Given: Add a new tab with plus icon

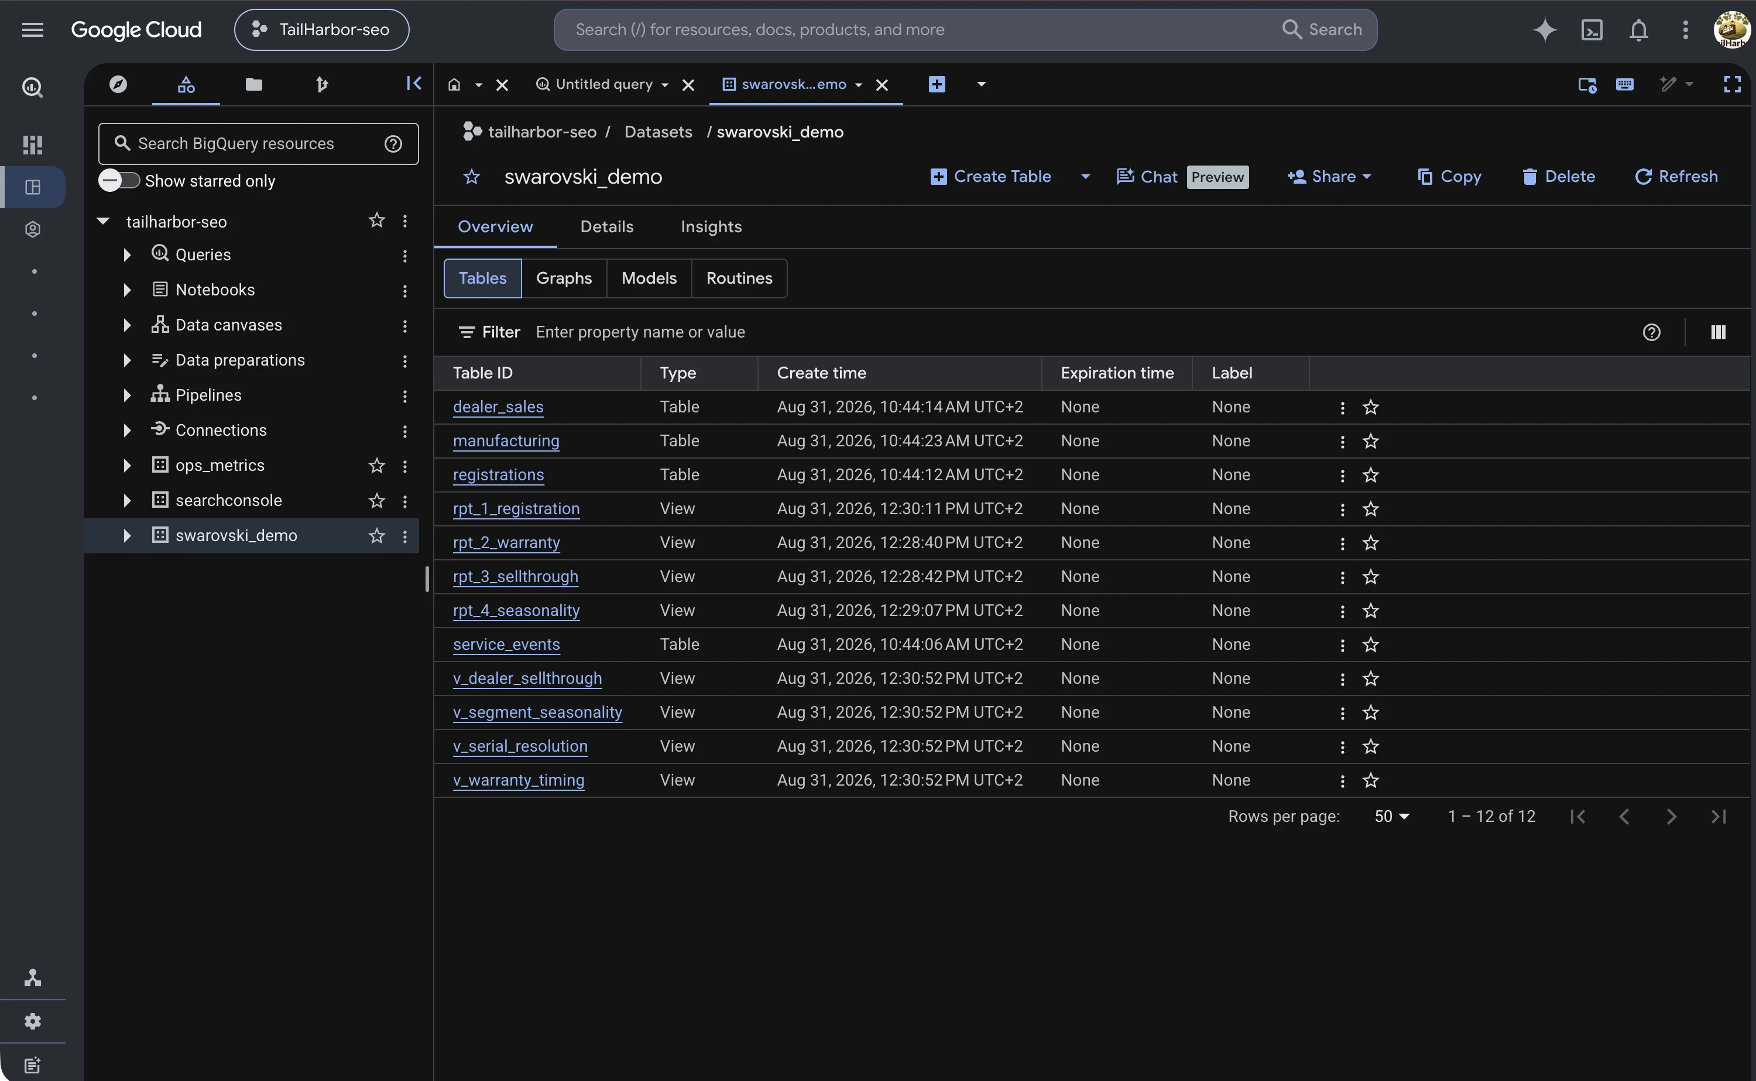Looking at the screenshot, I should tap(937, 84).
